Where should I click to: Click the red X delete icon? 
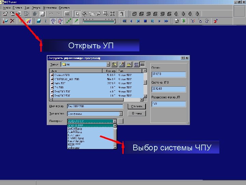coord(12,21)
